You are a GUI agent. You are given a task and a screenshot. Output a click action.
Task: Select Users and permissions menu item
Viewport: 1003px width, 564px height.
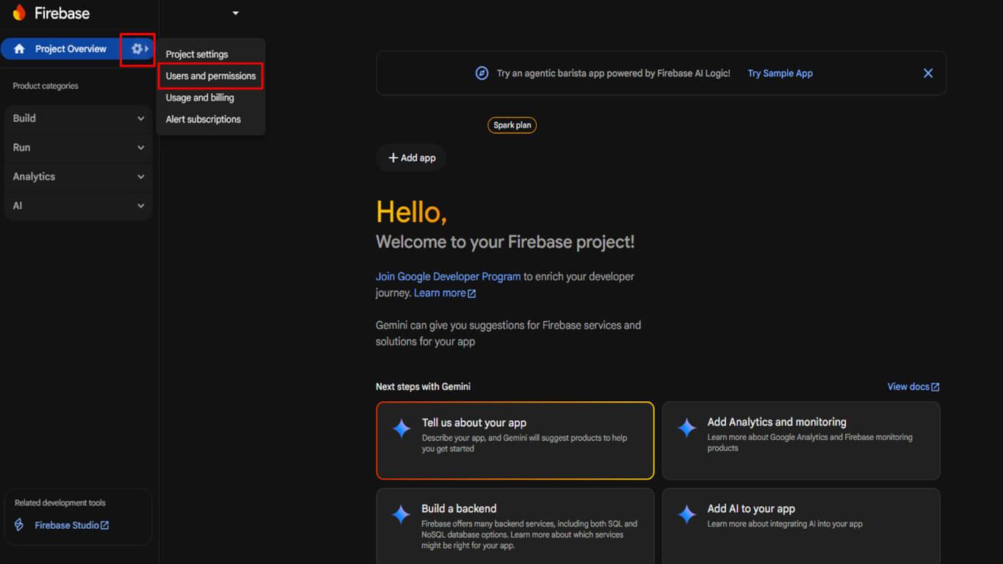click(211, 76)
